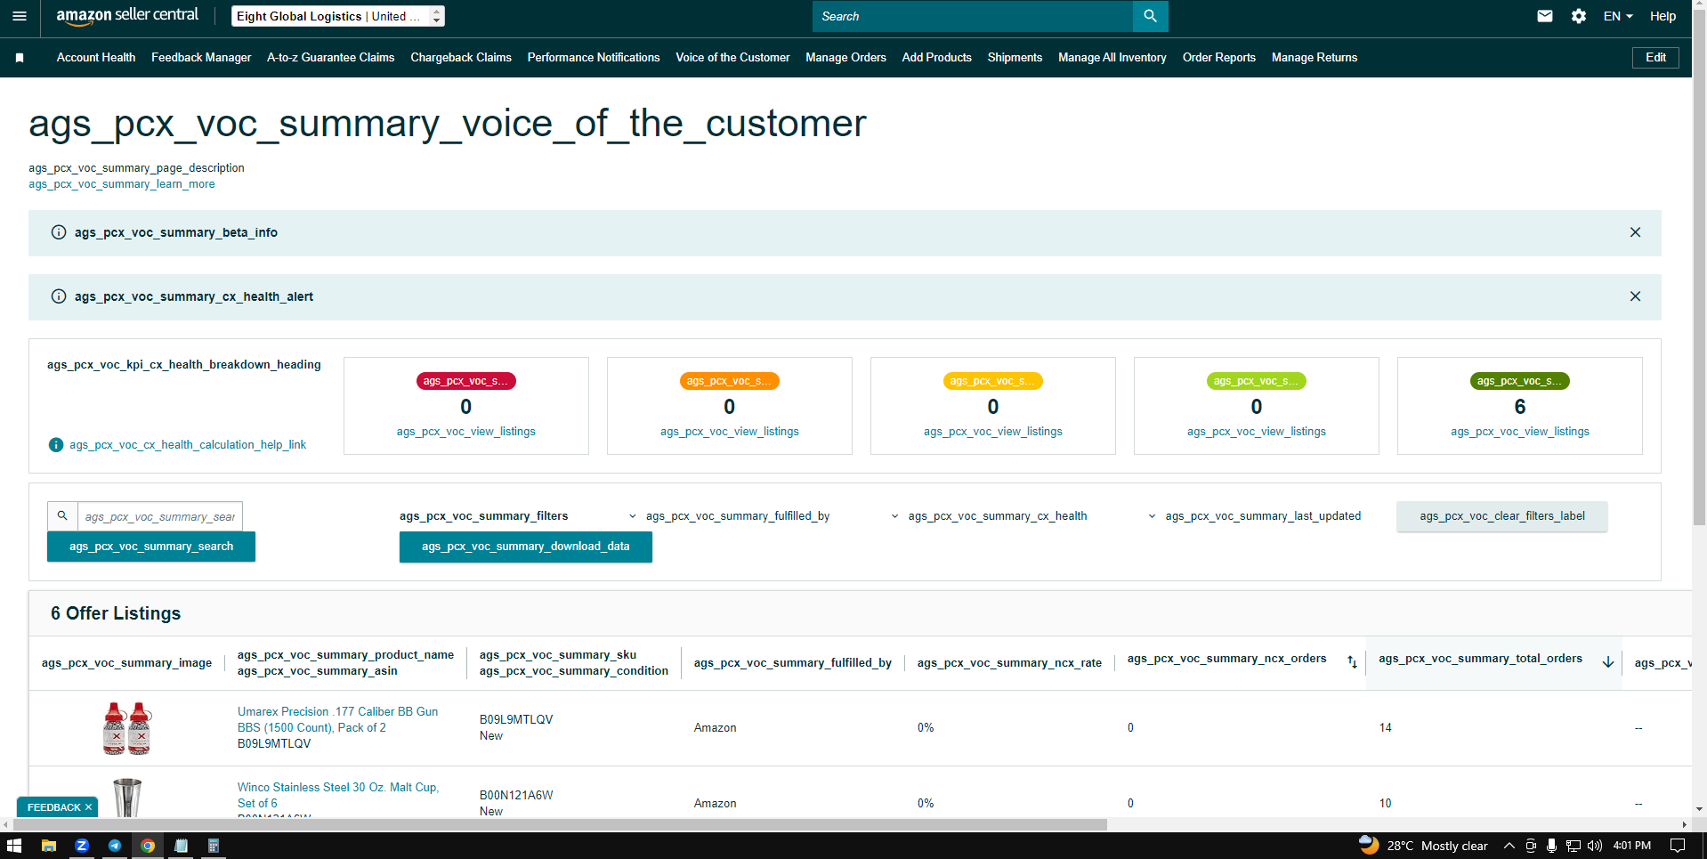Click ags_pcx_voc_summary_download_data button
This screenshot has height=859, width=1707.
pyautogui.click(x=526, y=547)
